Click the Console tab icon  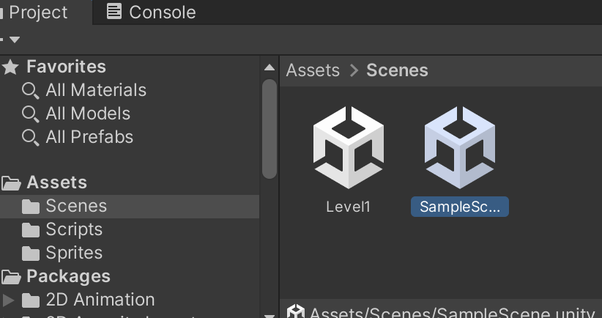tap(114, 12)
